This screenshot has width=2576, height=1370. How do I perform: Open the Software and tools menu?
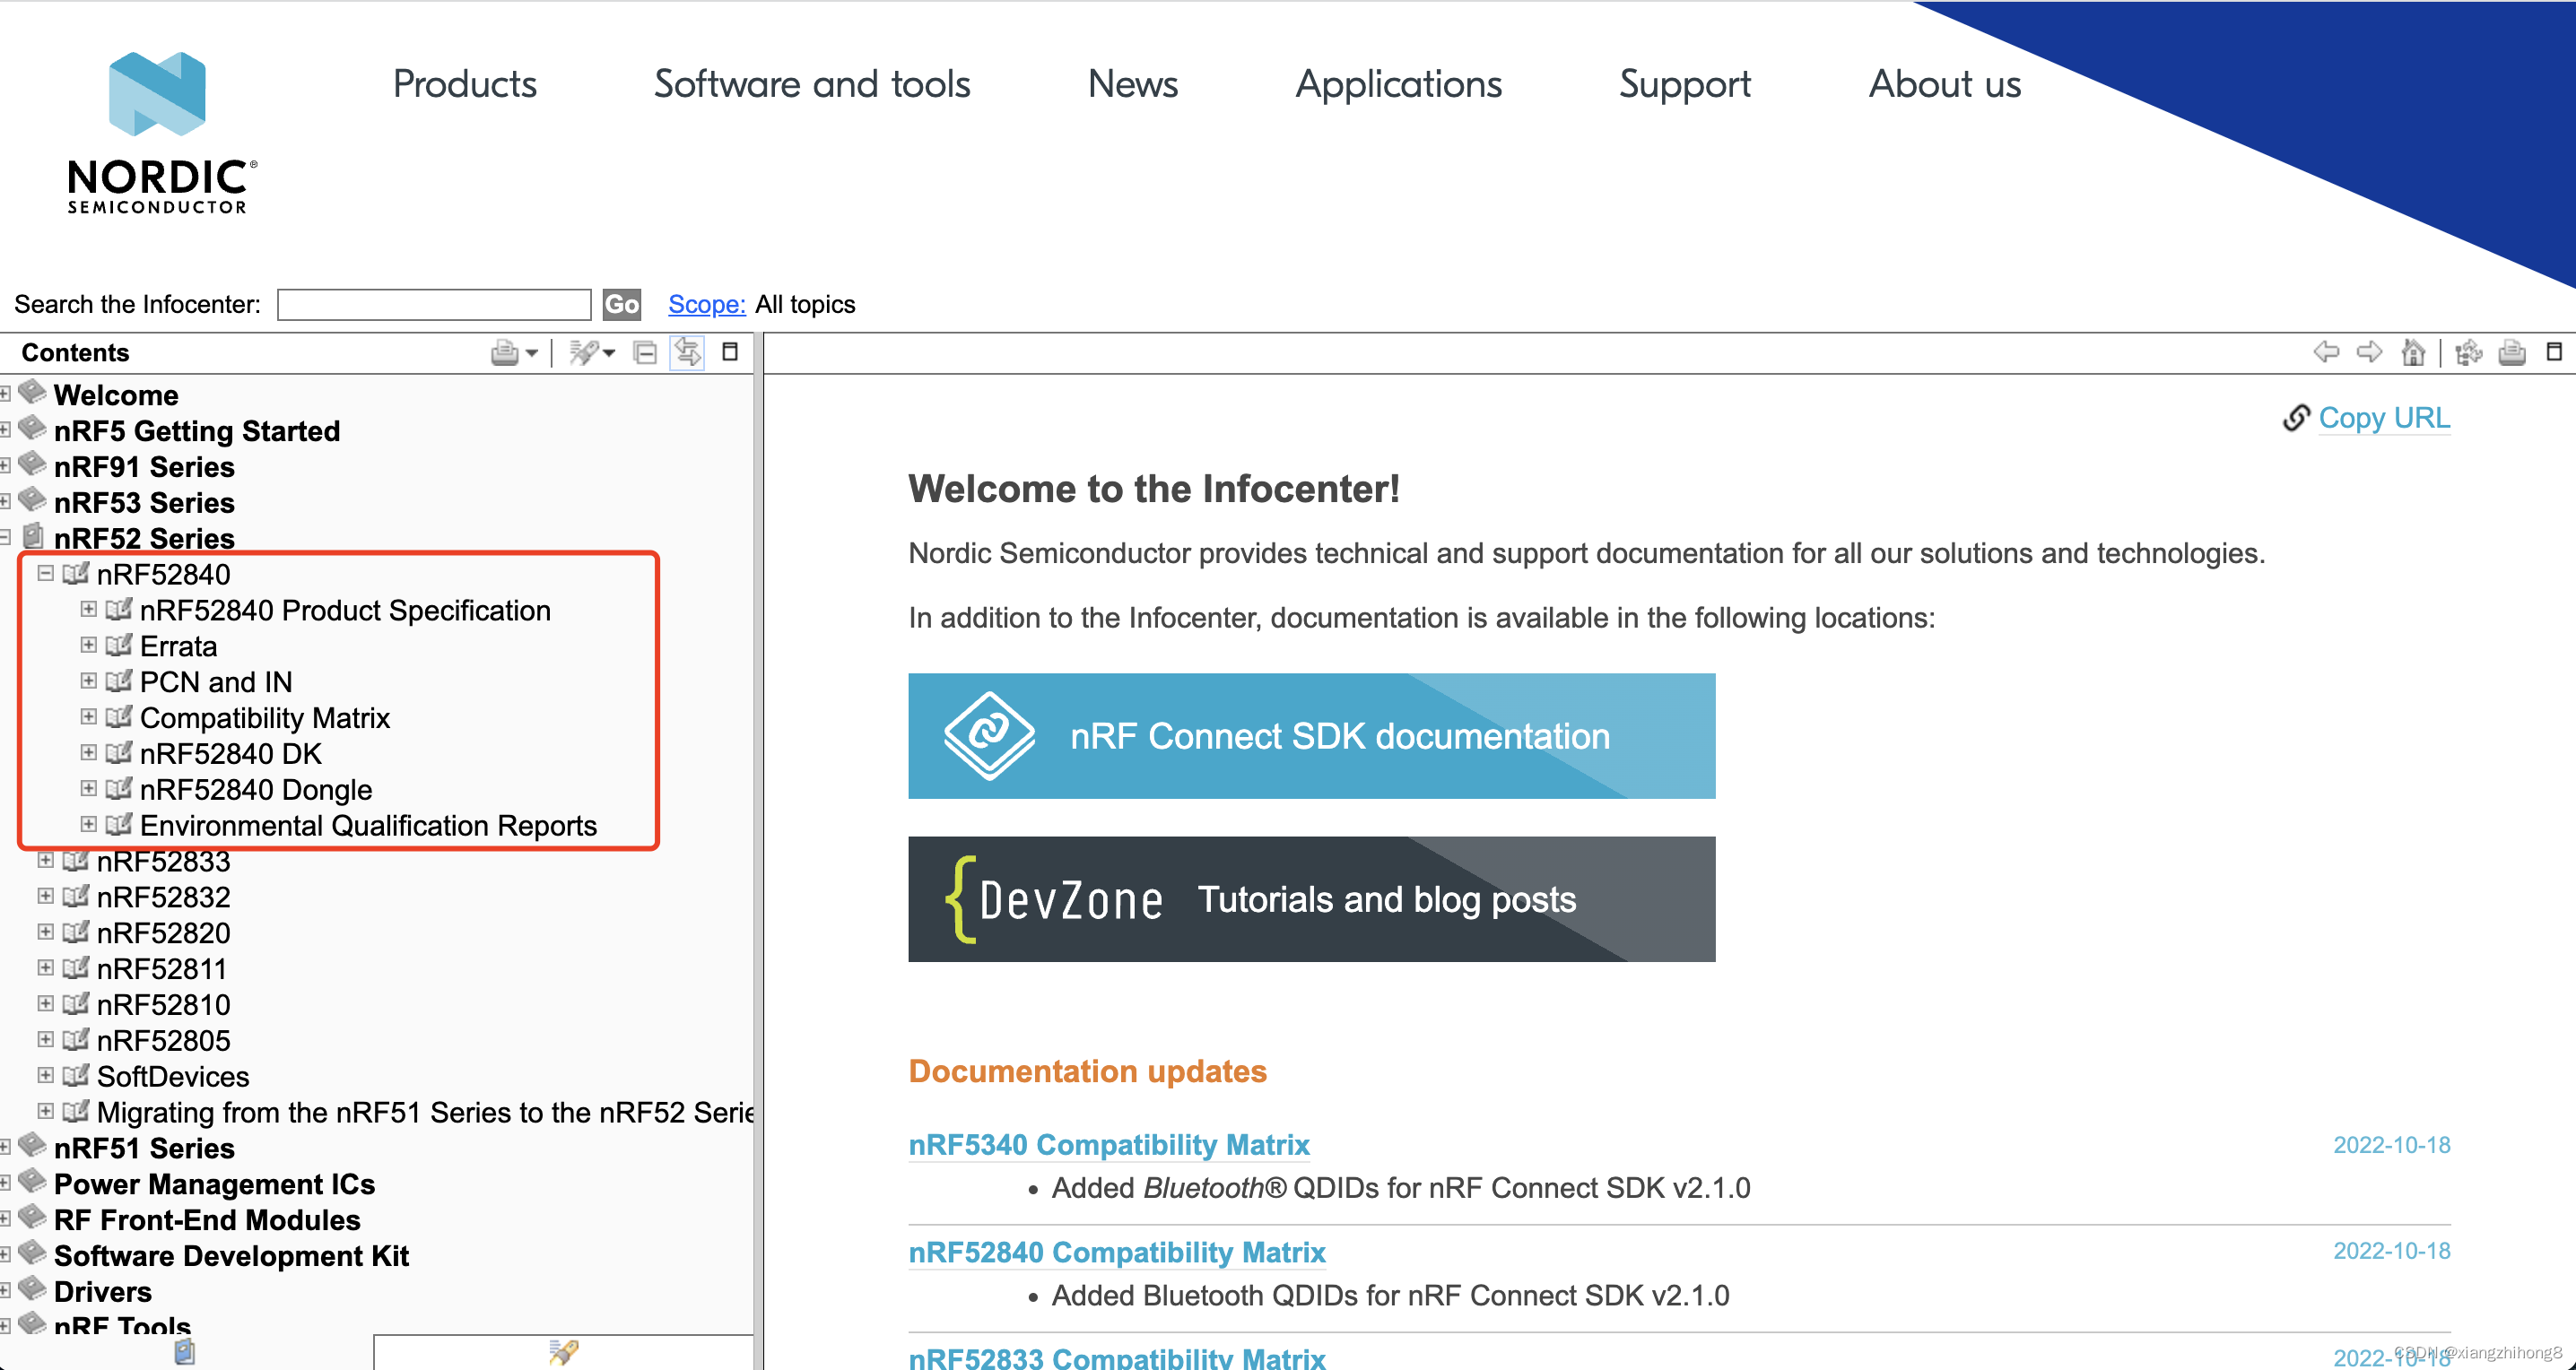[x=811, y=84]
